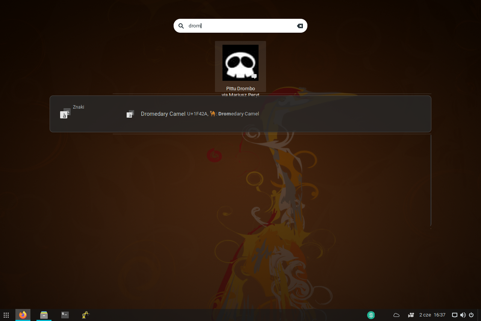481x321 pixels.
Task: Open the cloud sync tray indicator
Action: pyautogui.click(x=396, y=315)
